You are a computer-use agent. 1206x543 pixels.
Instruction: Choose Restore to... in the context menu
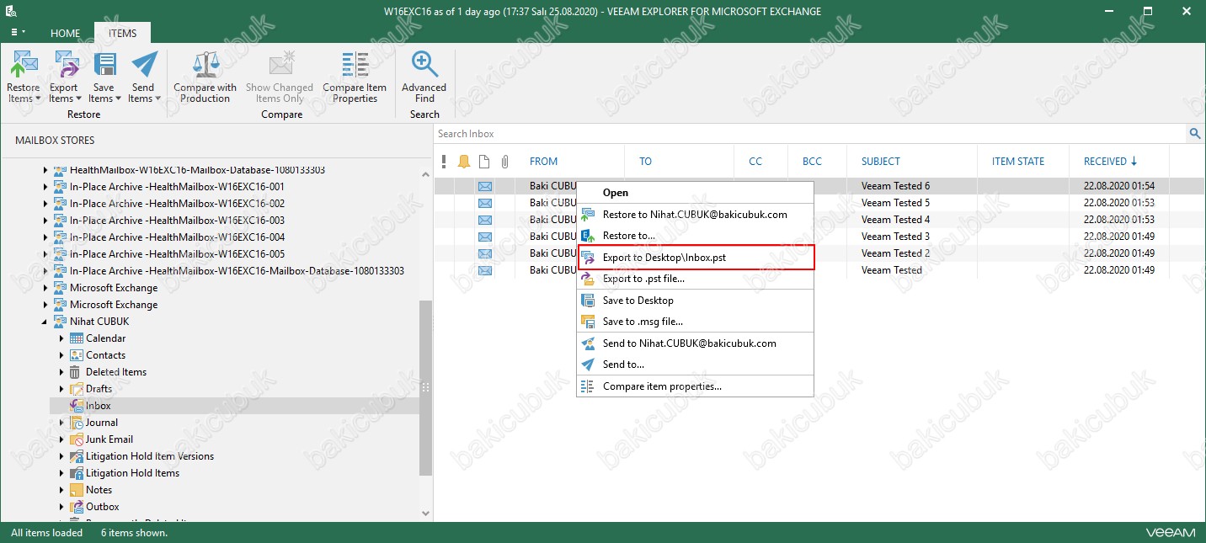695,236
